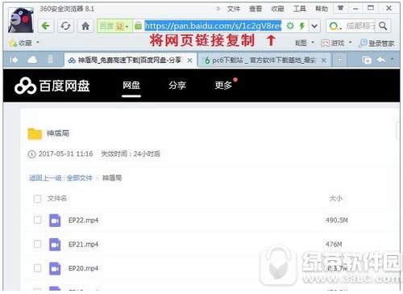Click the EP22.mp4 video file icon
The width and height of the screenshot is (403, 294).
click(55, 220)
